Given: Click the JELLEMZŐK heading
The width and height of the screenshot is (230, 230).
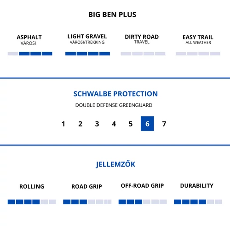Looking at the screenshot, I should click(x=115, y=164).
